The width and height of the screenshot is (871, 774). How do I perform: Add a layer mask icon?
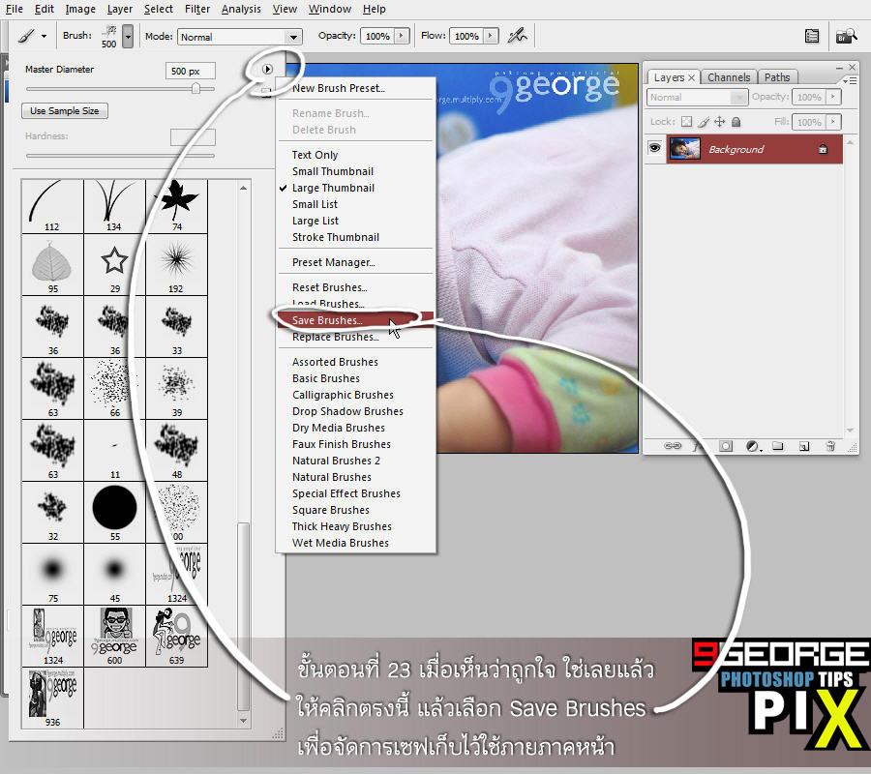(726, 446)
